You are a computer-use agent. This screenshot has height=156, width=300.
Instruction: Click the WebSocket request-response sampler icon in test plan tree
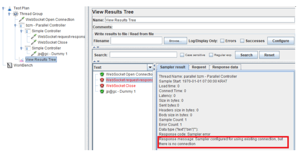coord(34,36)
